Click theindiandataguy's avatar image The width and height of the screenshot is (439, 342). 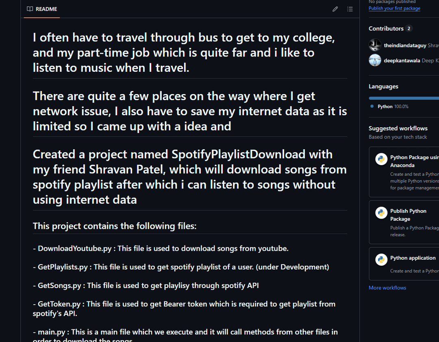[375, 45]
